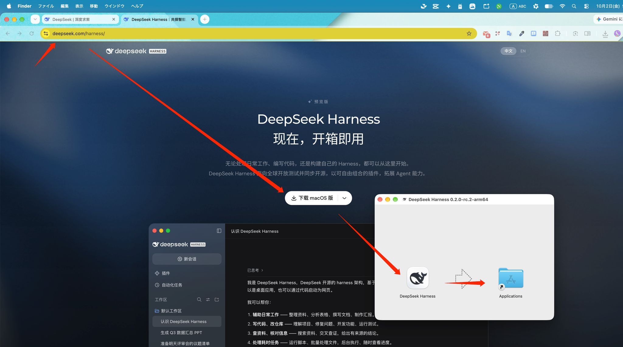Image resolution: width=623 pixels, height=347 pixels.
Task: Click the extensions puzzle icon
Action: coord(557,33)
